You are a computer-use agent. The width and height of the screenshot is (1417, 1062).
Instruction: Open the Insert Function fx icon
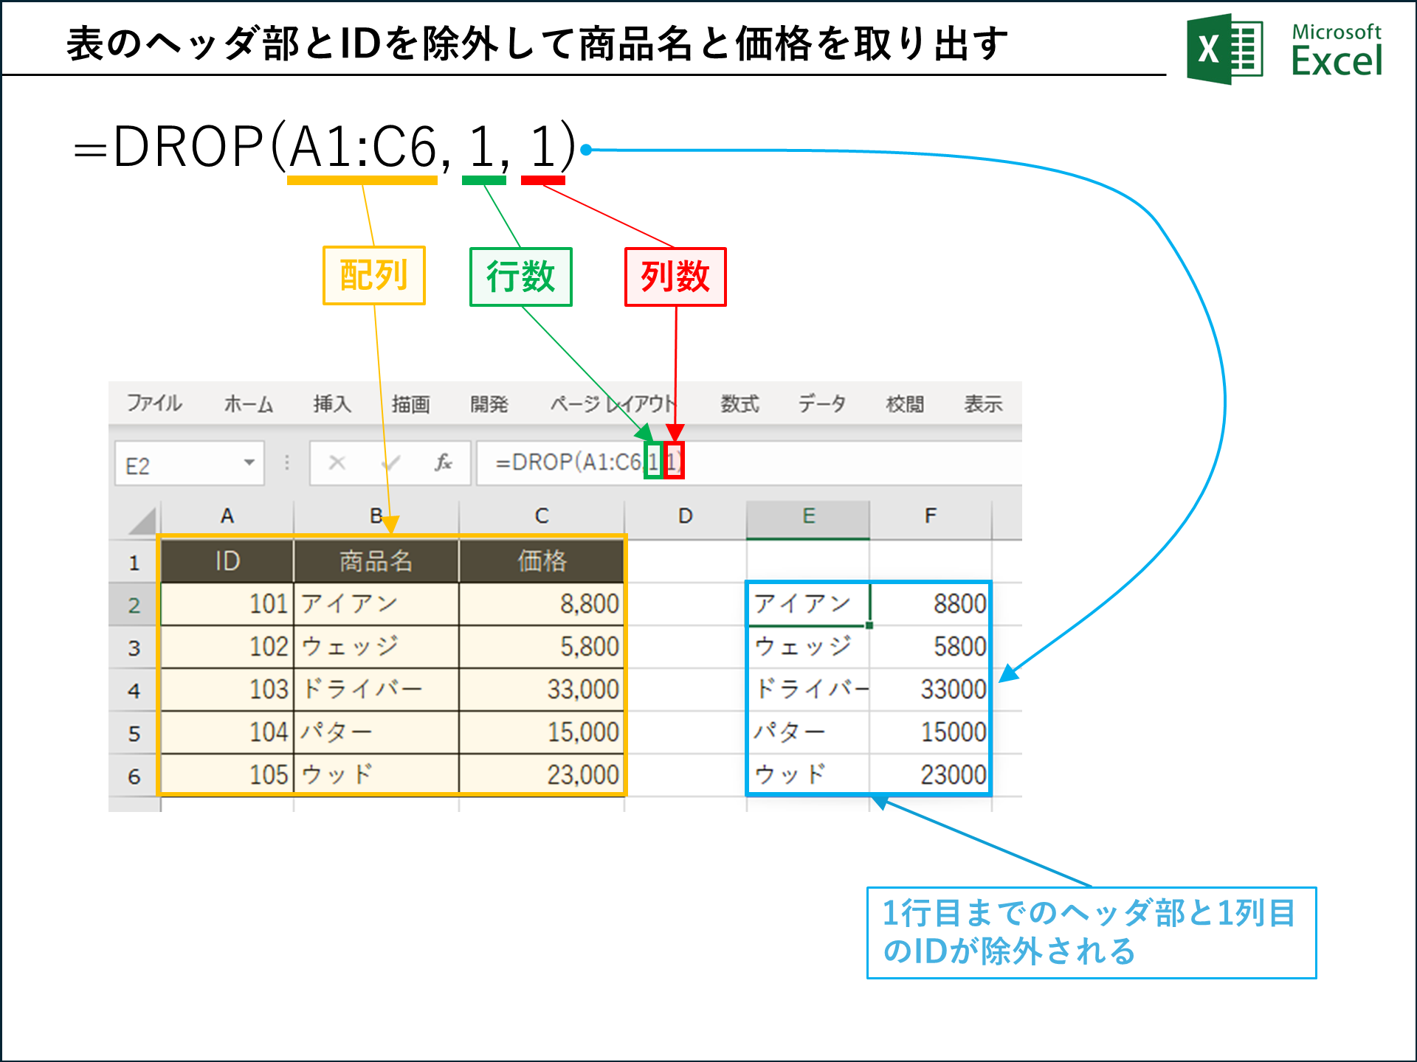tap(444, 463)
